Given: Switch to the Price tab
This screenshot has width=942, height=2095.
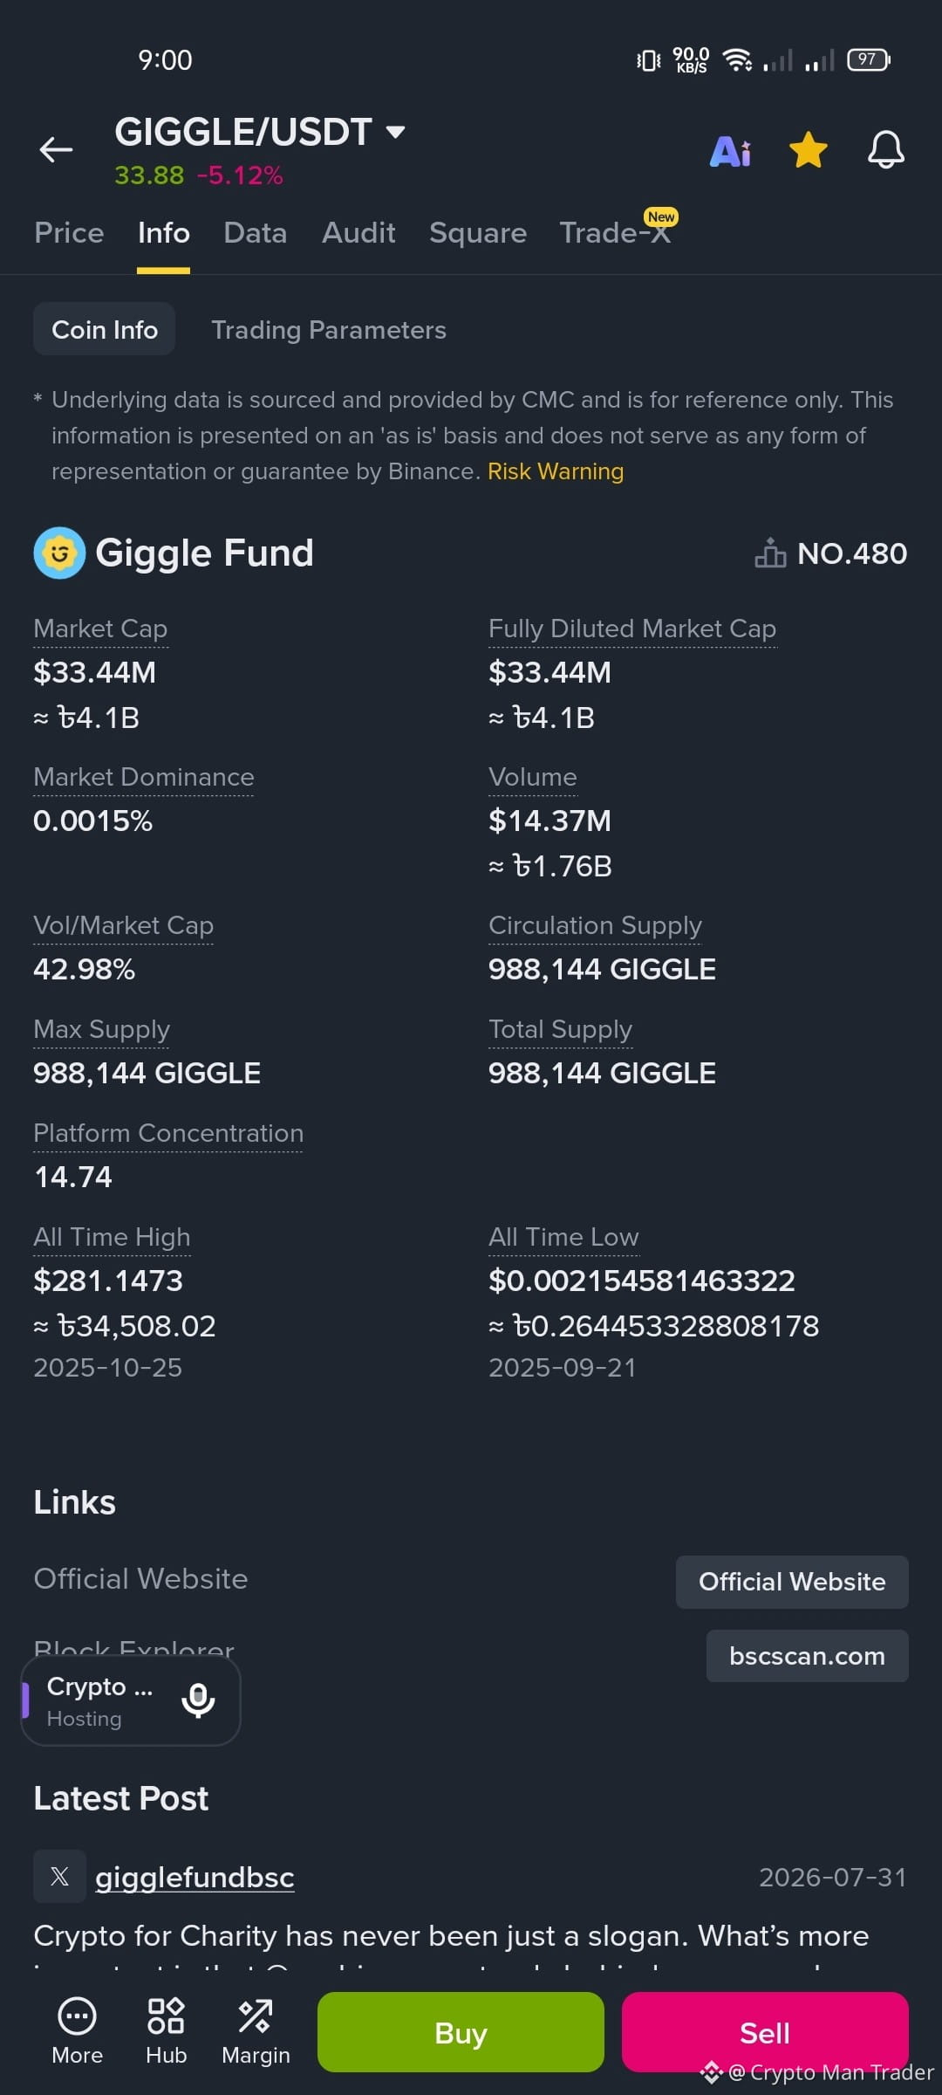Looking at the screenshot, I should point(69,233).
